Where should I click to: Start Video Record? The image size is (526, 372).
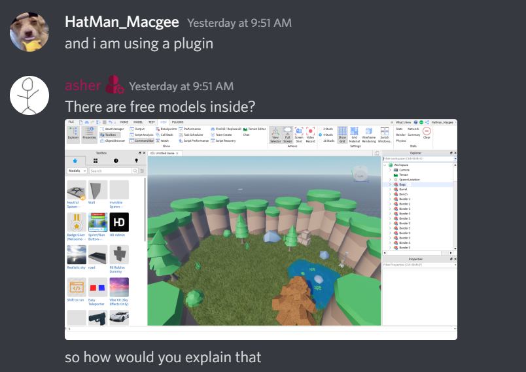310,135
